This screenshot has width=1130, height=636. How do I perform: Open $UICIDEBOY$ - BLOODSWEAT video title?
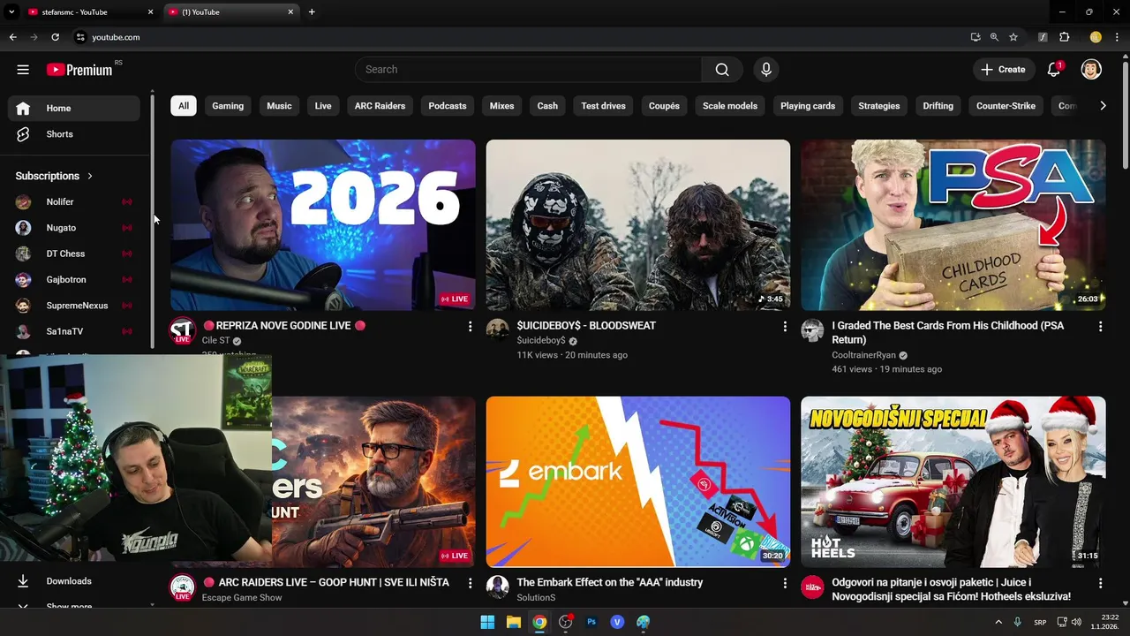pyautogui.click(x=586, y=326)
